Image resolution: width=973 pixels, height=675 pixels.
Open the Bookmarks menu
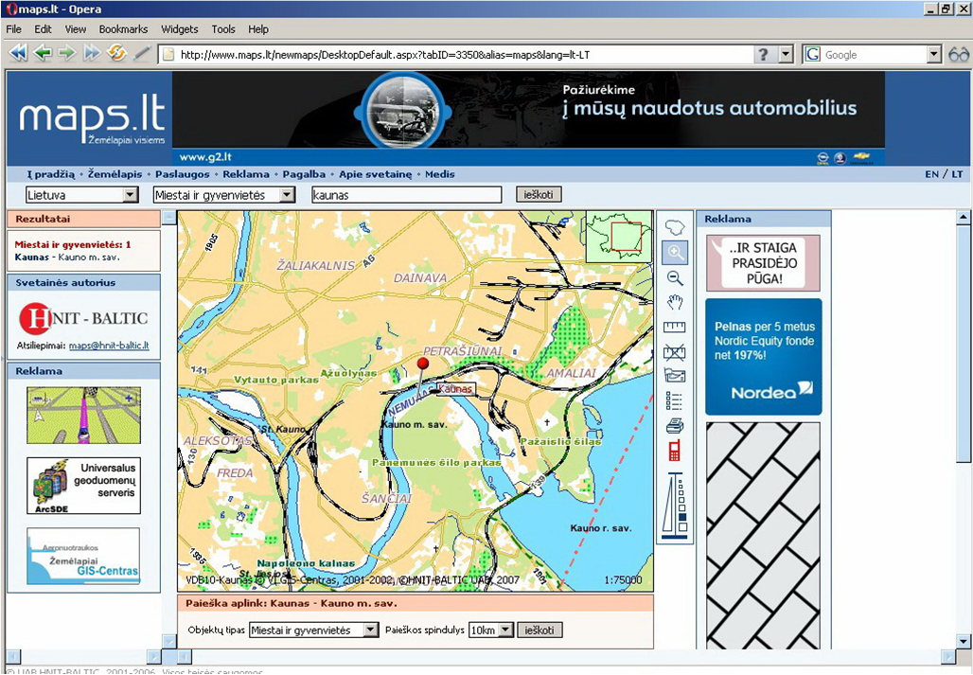[x=123, y=29]
